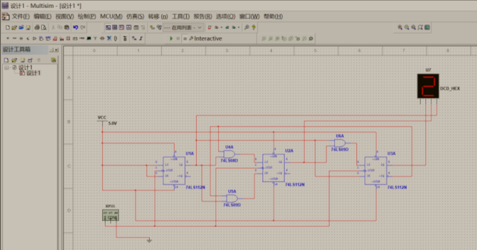The height and width of the screenshot is (250, 477).
Task: Create a new design file
Action: (8, 28)
